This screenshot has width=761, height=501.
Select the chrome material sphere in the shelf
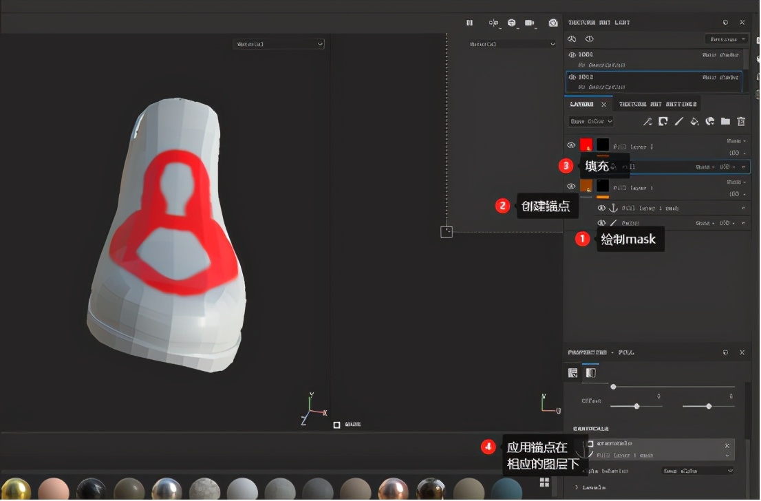(x=167, y=489)
